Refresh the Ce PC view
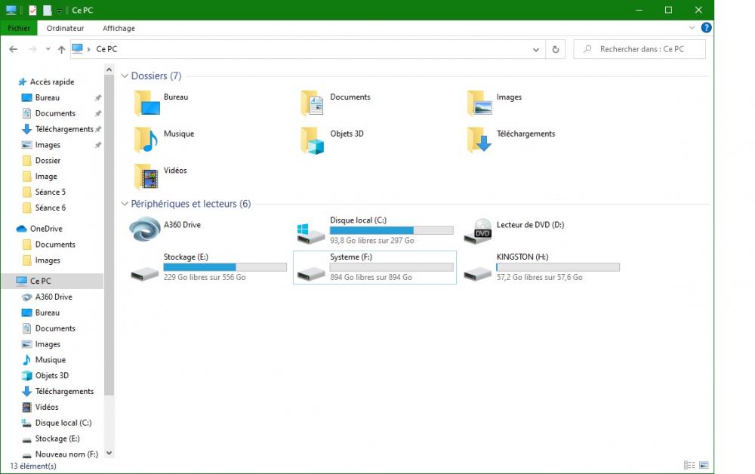Viewport: 755px width, 474px height. point(555,49)
